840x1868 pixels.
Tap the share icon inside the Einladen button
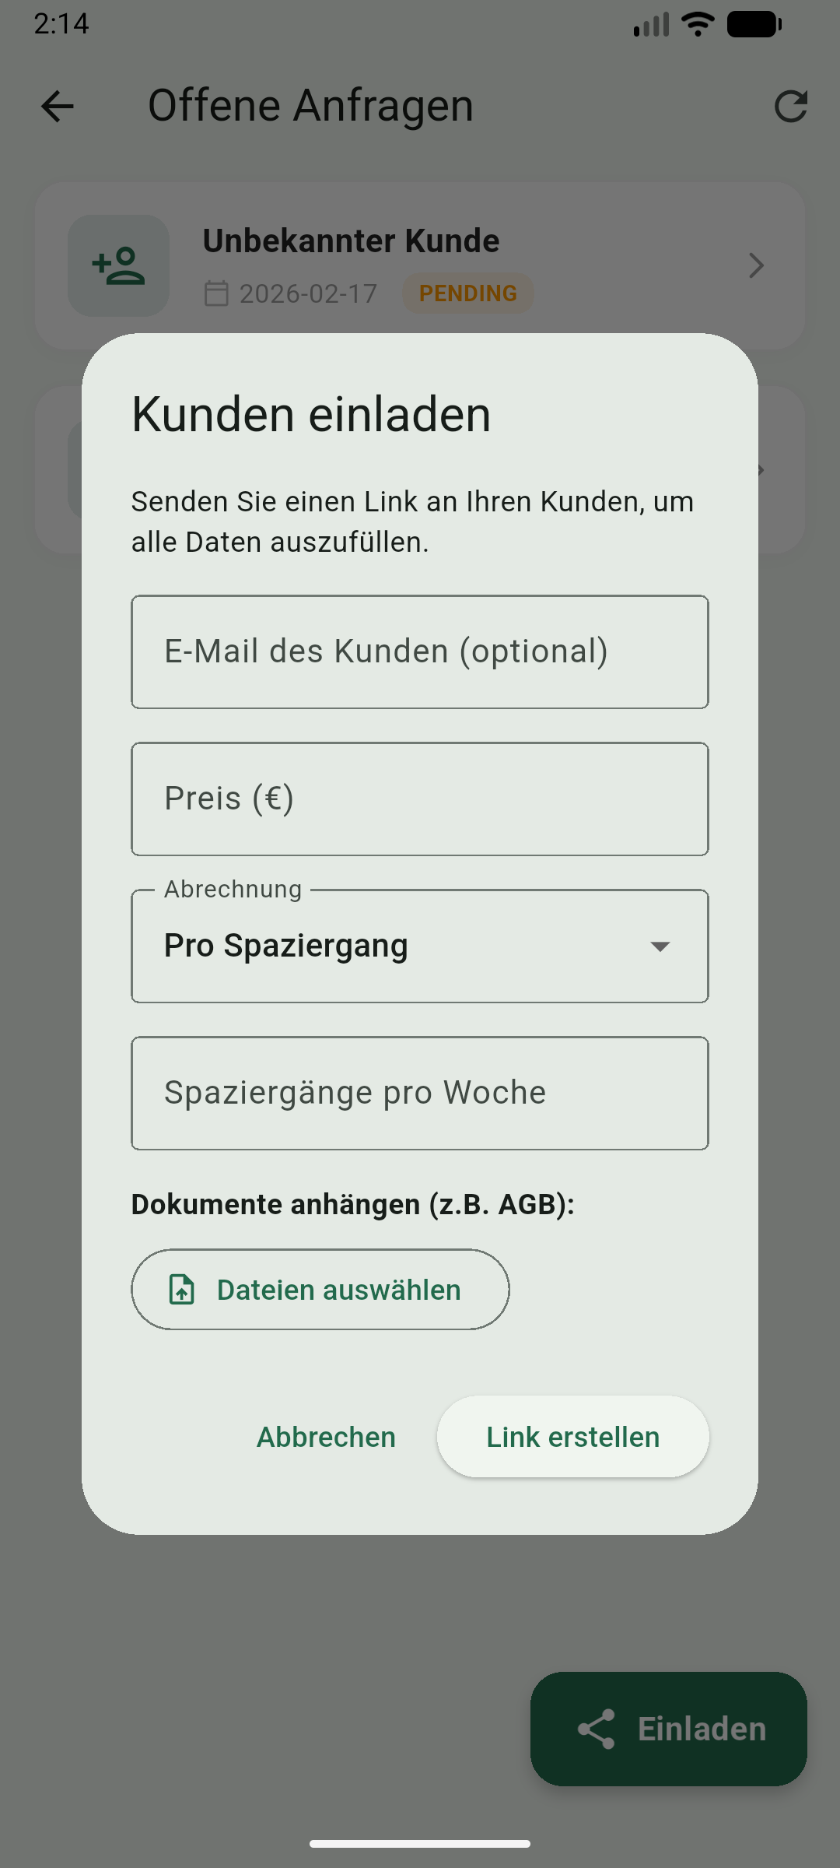[x=596, y=1729]
